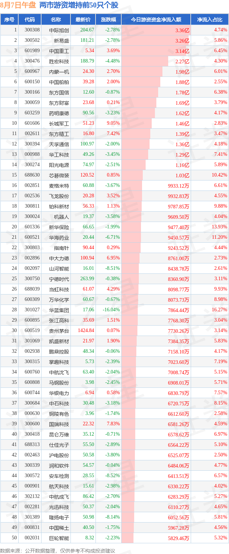This screenshot has height=554, width=229.
Task: Click 华工科技 ratio 7.41%
Action: click(221, 155)
